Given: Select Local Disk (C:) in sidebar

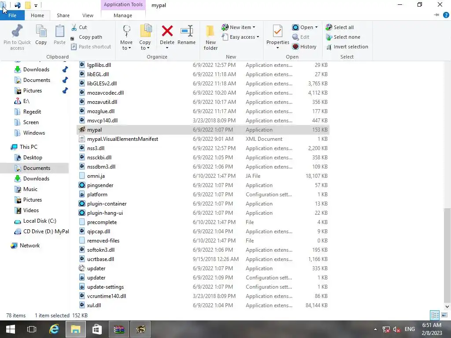Looking at the screenshot, I should [x=40, y=221].
